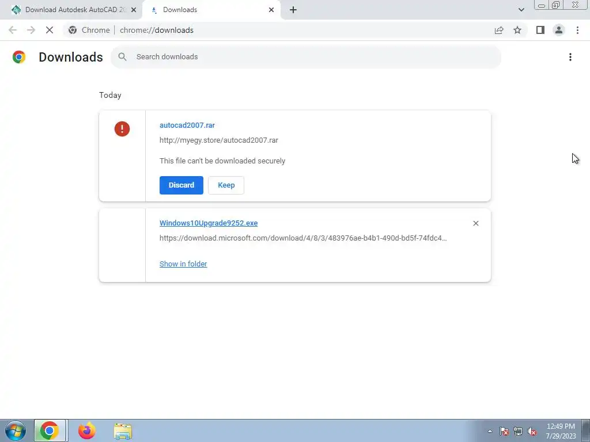Click the red warning icon for autocad2007.rar
The image size is (590, 442).
(122, 129)
